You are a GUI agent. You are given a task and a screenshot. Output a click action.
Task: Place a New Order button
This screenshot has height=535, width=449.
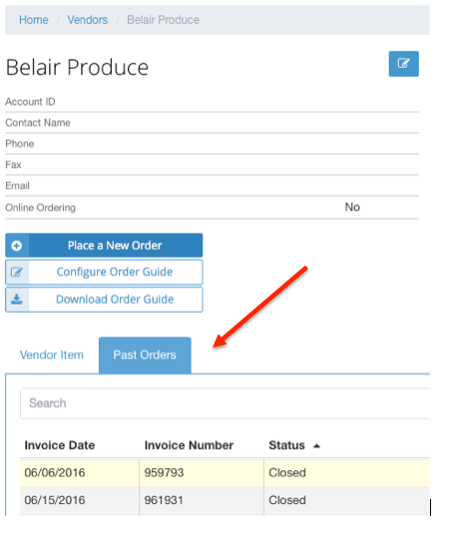point(104,245)
